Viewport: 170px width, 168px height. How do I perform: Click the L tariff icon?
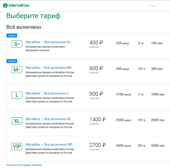pos(17,95)
